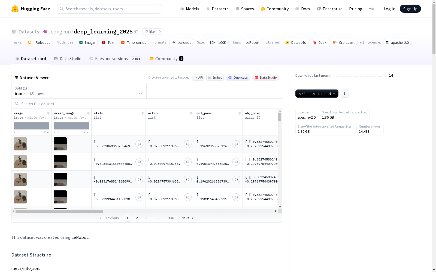The height and width of the screenshot is (272, 436).
Task: Go to page 2 of the table
Action: [x=137, y=218]
